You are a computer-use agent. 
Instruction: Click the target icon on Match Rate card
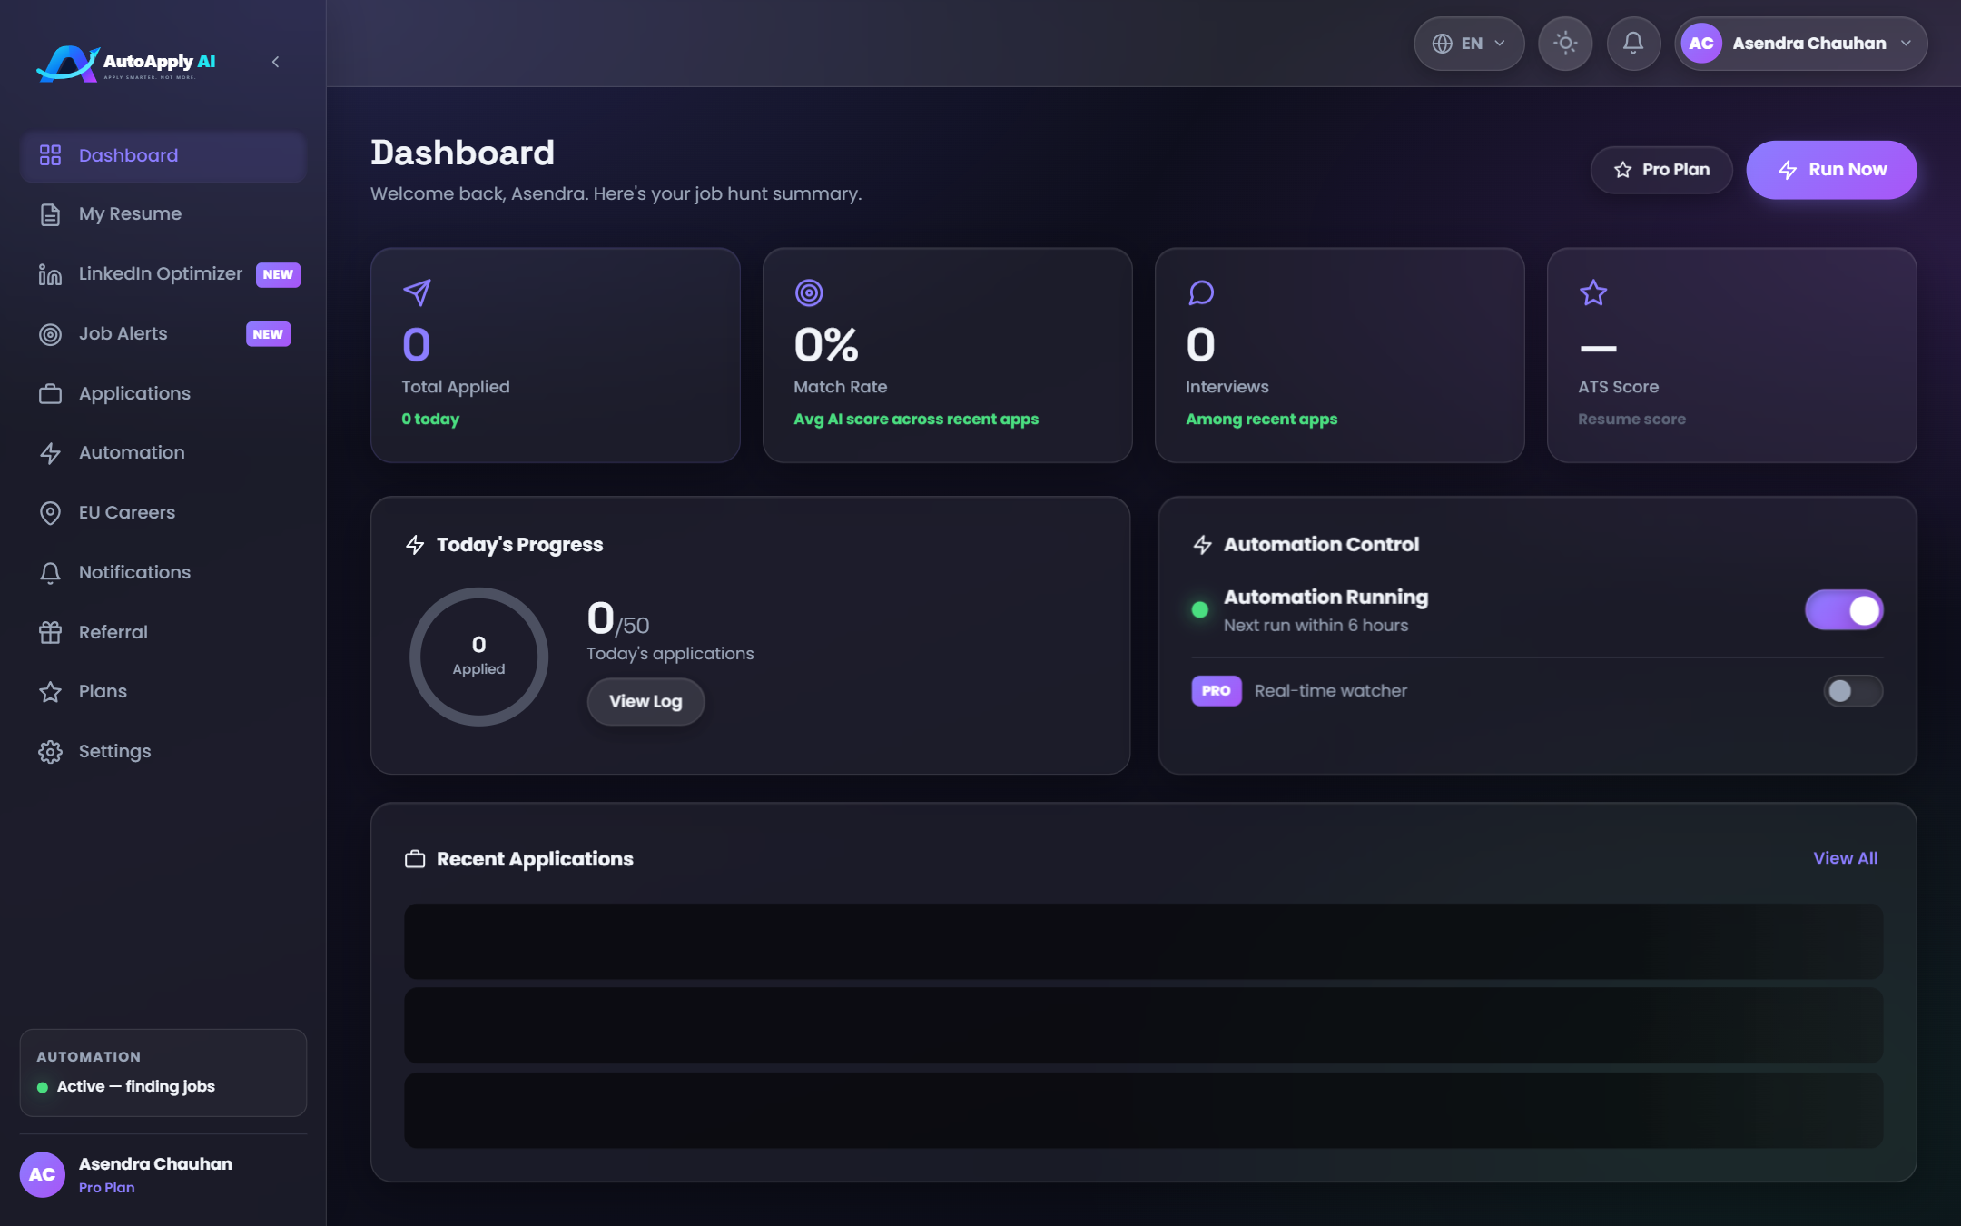(x=809, y=292)
